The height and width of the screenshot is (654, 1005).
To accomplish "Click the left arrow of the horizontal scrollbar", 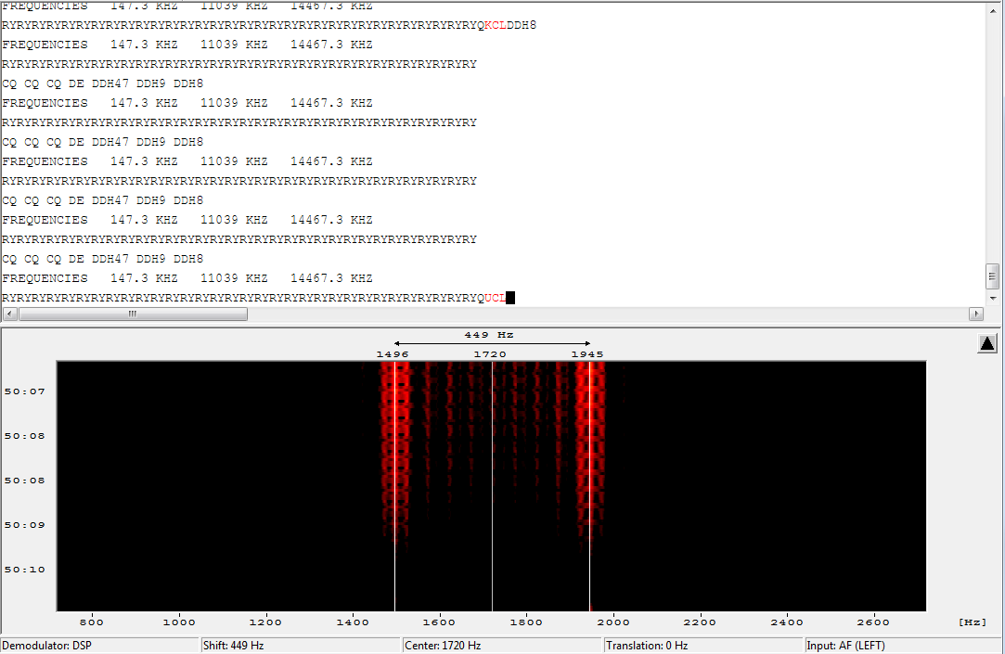I will (9, 314).
